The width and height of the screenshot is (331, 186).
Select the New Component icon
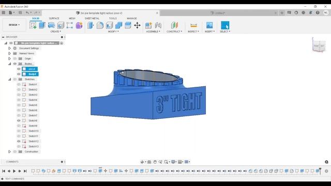(x=148, y=25)
